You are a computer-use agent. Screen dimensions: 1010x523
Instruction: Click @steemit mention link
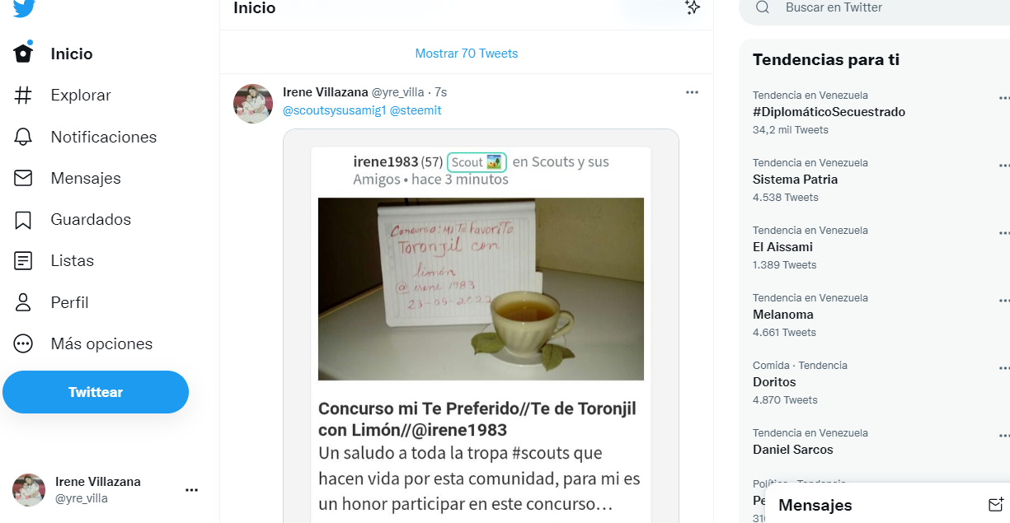click(416, 110)
